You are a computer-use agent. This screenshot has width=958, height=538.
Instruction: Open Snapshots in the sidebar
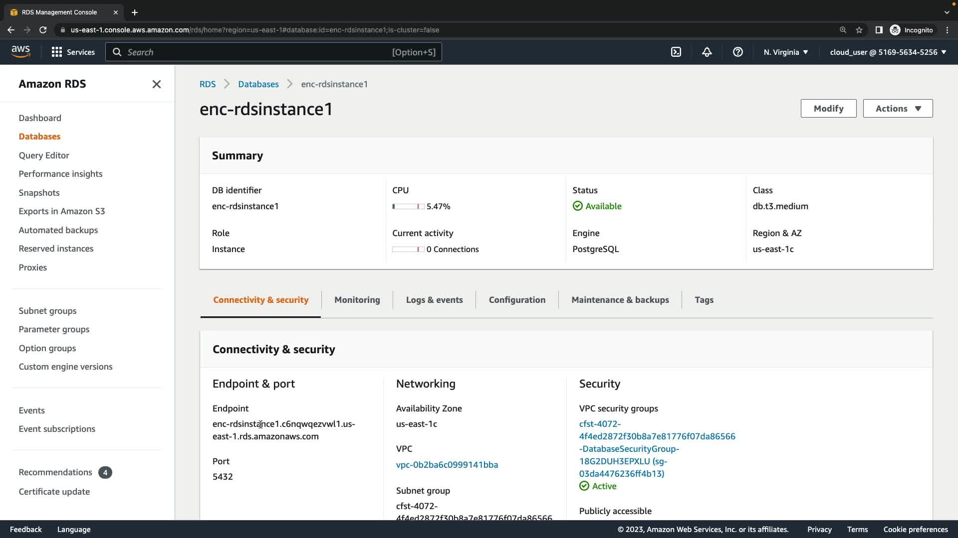tap(39, 193)
